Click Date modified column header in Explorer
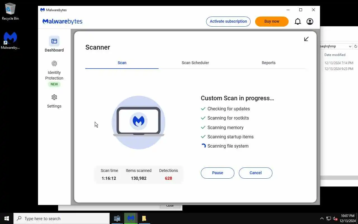The image size is (358, 224). click(335, 55)
